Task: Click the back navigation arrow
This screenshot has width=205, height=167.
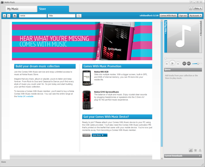Action: [x=4, y=16]
